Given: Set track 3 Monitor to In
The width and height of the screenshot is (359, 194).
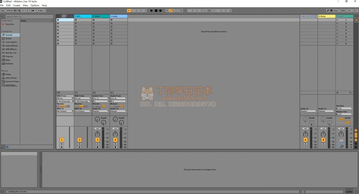Looking at the screenshot, I should (94, 106).
